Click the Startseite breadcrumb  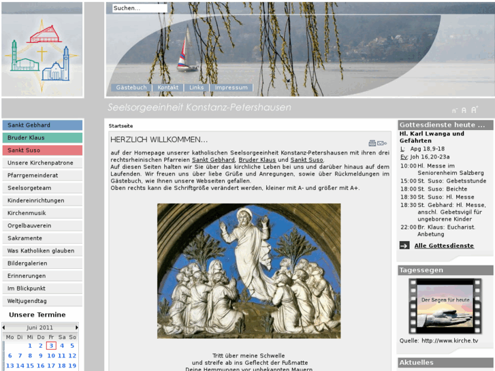(x=121, y=126)
